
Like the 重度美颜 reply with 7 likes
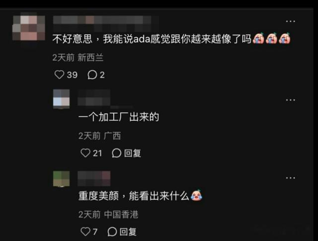tap(85, 232)
